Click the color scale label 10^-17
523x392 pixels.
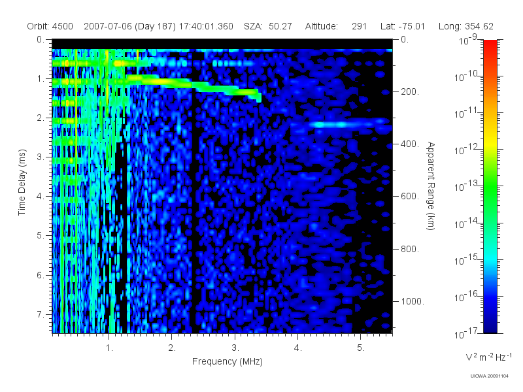(466, 333)
